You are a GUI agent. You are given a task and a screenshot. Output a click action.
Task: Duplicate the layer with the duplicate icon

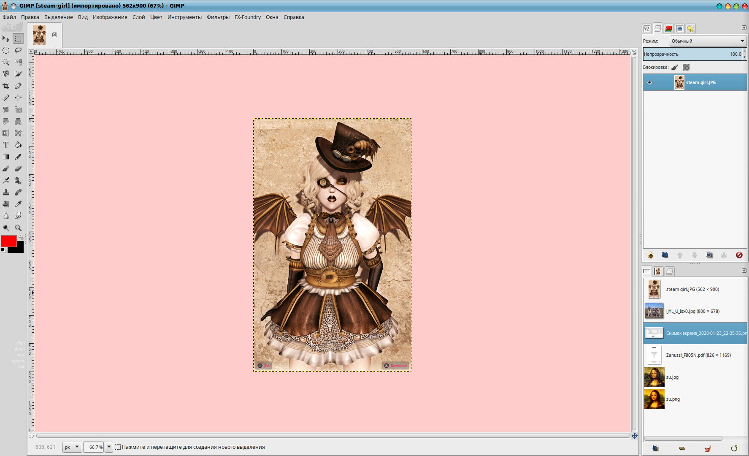[709, 255]
